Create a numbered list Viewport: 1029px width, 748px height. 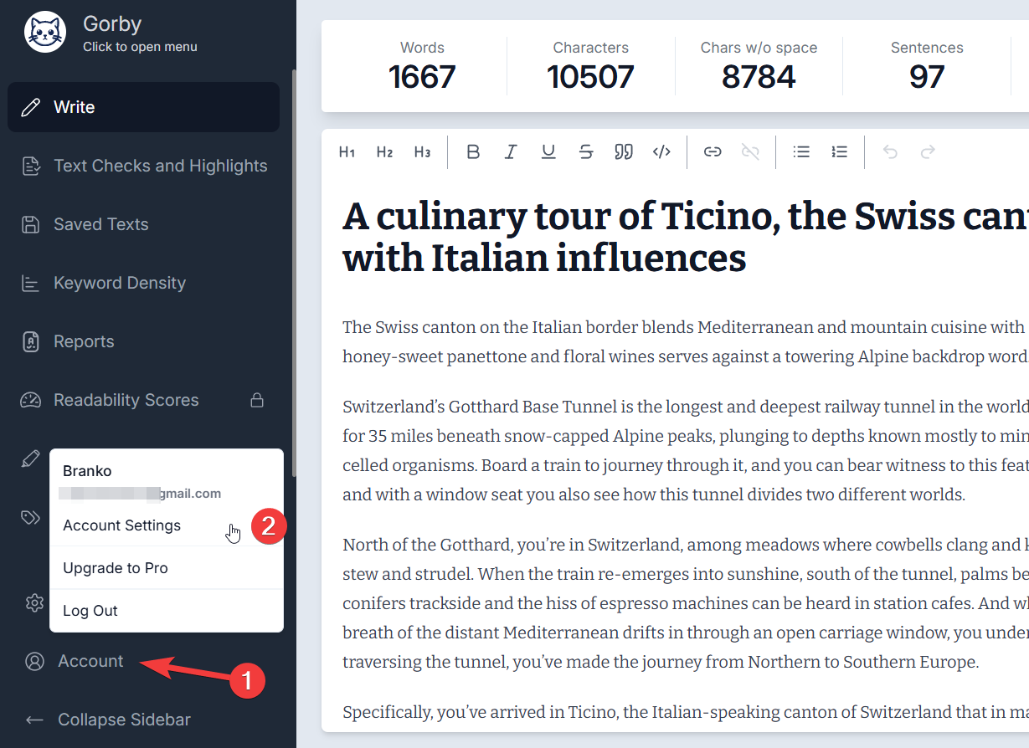pyautogui.click(x=839, y=152)
